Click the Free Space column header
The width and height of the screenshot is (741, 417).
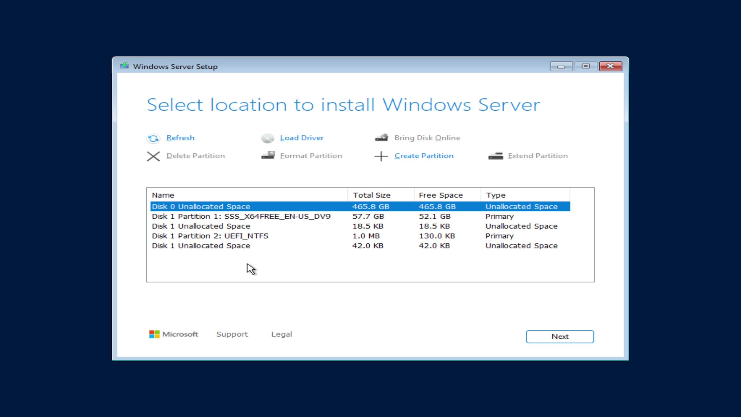click(x=440, y=195)
